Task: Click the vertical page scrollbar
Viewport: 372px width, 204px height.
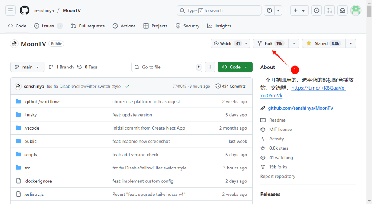Action: point(369,111)
